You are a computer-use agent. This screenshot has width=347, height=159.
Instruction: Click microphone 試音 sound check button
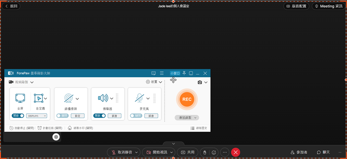[151, 116]
